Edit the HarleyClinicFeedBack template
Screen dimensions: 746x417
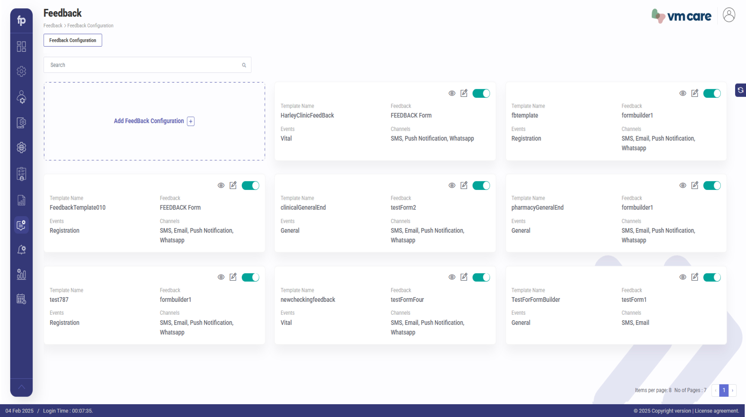tap(464, 93)
